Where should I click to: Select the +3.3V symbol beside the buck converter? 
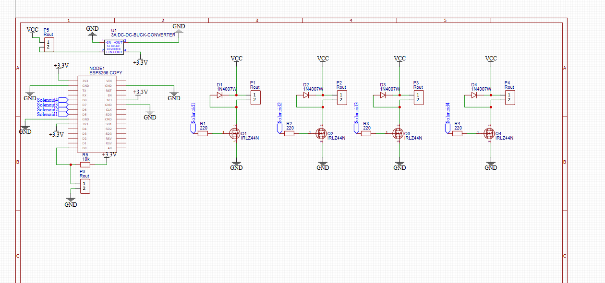coord(140,62)
